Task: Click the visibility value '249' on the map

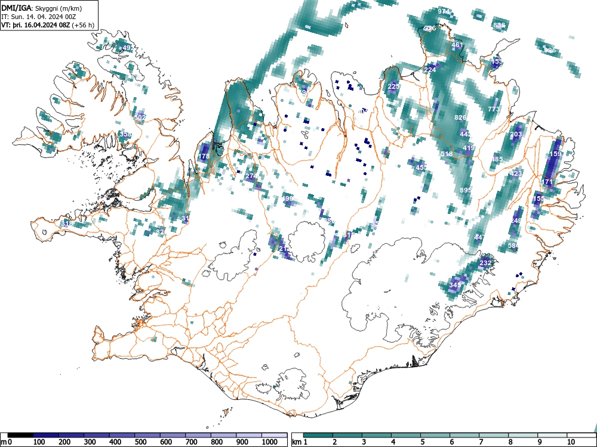Action: pyautogui.click(x=516, y=221)
